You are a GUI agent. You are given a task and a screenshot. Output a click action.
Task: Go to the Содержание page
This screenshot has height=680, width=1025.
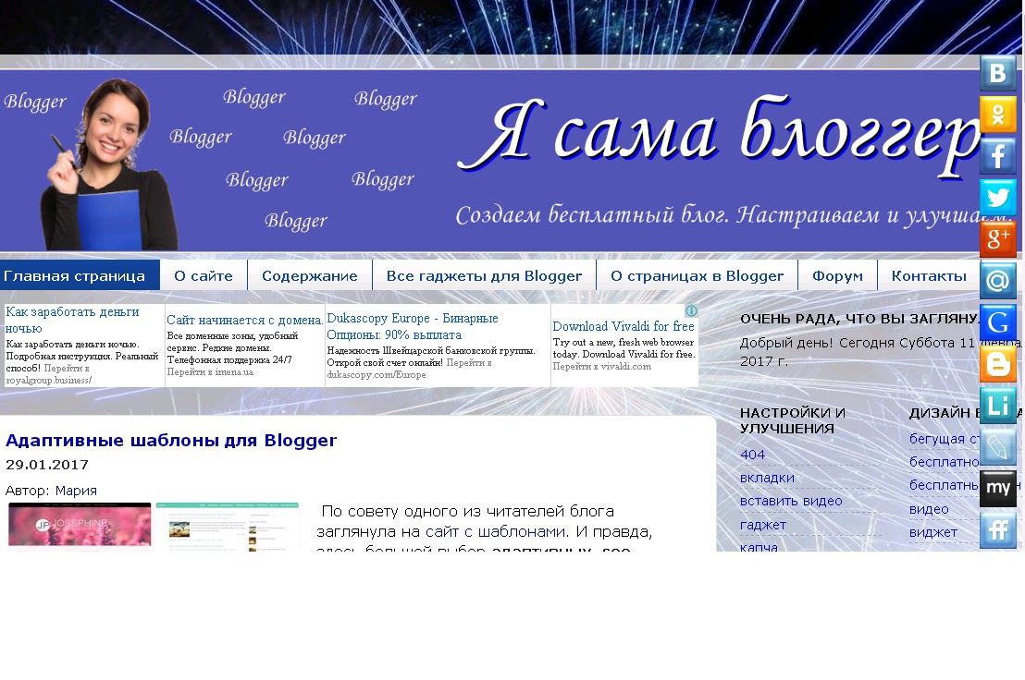click(x=310, y=275)
